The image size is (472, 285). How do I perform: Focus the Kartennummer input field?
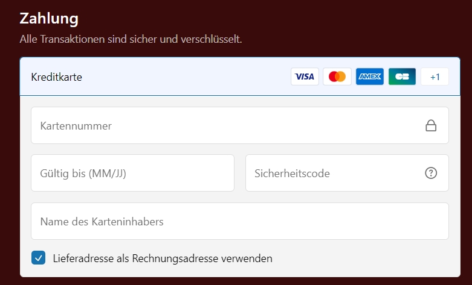click(240, 125)
